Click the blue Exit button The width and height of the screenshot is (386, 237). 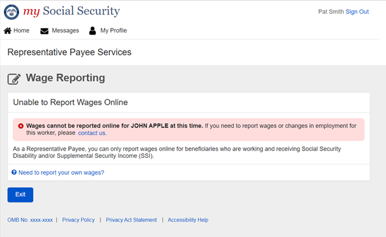[x=20, y=195]
